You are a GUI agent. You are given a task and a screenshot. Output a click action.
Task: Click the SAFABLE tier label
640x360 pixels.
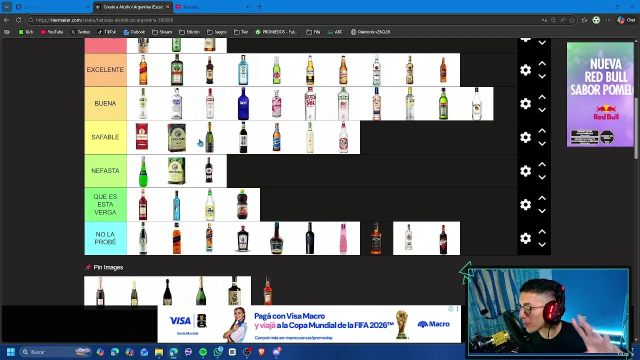point(105,137)
